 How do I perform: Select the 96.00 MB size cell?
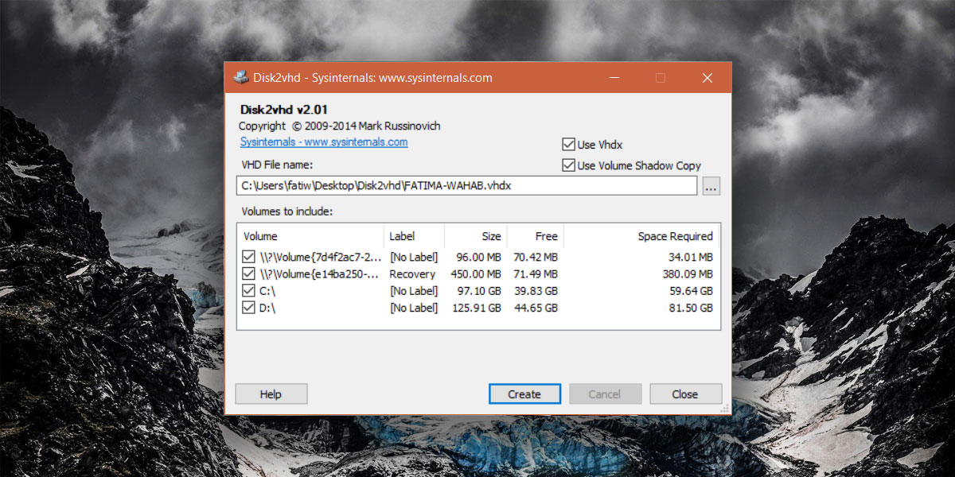coord(478,257)
